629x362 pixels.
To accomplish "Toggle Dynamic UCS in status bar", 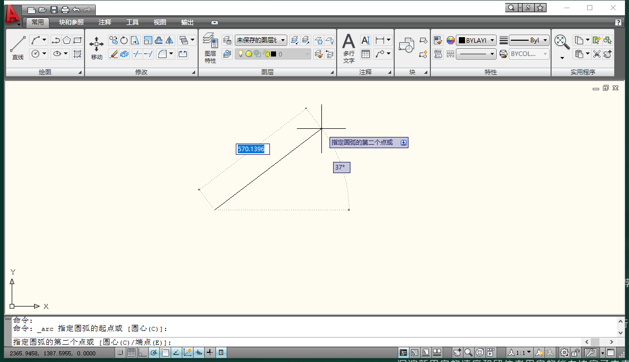I will [x=187, y=352].
